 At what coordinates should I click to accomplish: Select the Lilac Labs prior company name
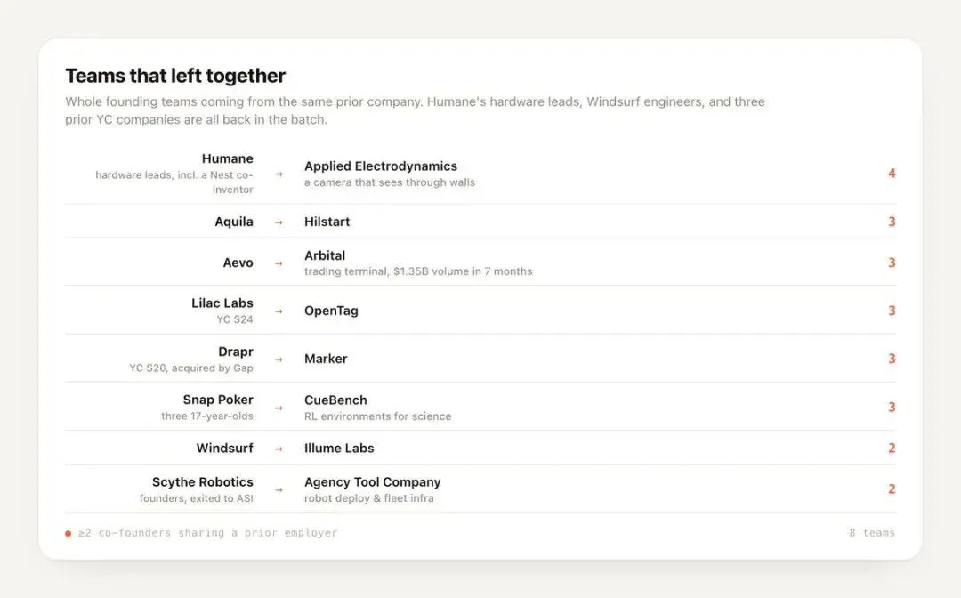click(222, 303)
